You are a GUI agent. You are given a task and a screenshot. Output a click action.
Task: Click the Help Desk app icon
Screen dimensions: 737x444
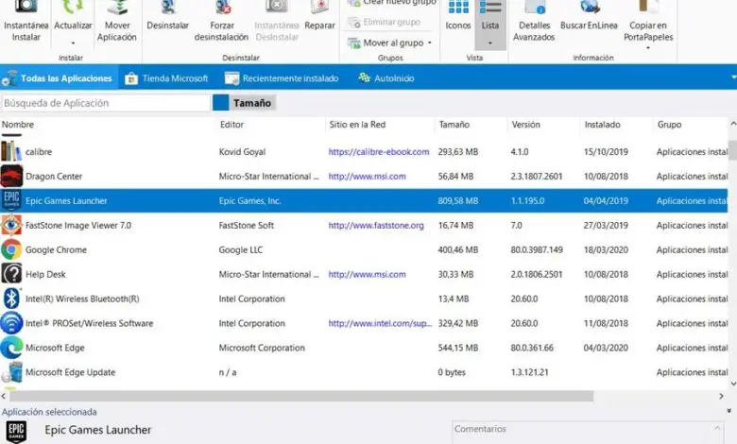11,274
